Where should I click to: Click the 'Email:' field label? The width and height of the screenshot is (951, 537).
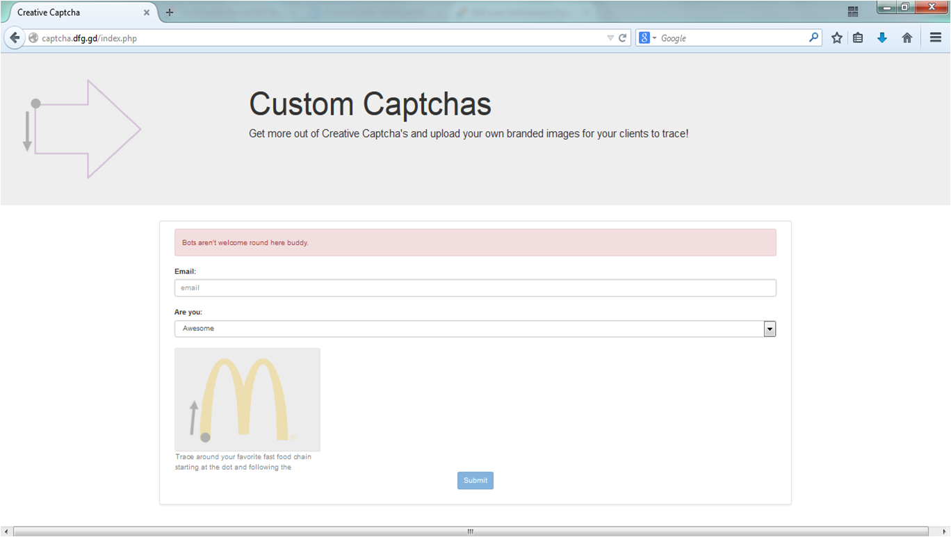click(185, 272)
